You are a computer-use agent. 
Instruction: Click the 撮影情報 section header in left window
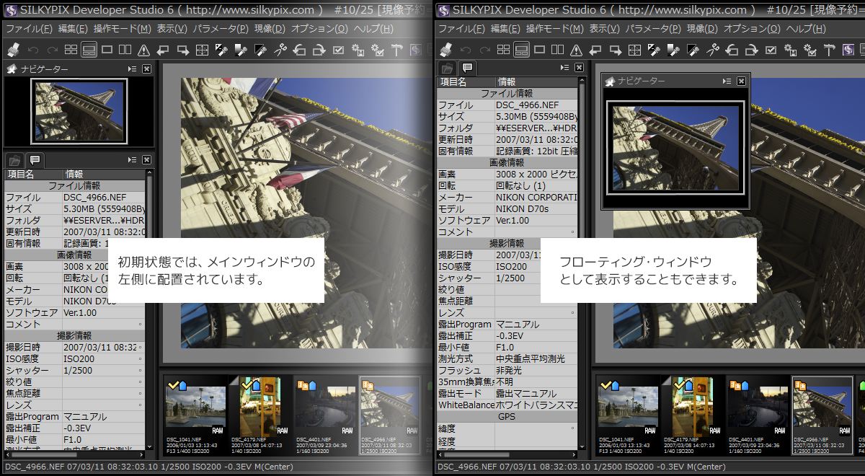tap(75, 335)
